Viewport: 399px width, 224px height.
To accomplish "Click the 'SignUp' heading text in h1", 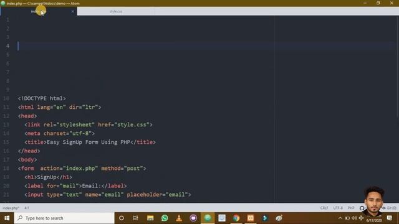I will point(47,177).
